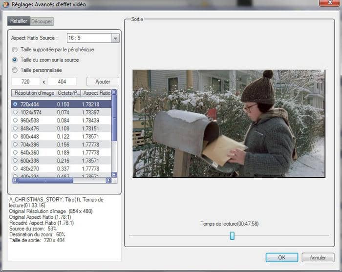Click the horizontal scroll left arrow
The width and height of the screenshot is (342, 272).
[15, 181]
